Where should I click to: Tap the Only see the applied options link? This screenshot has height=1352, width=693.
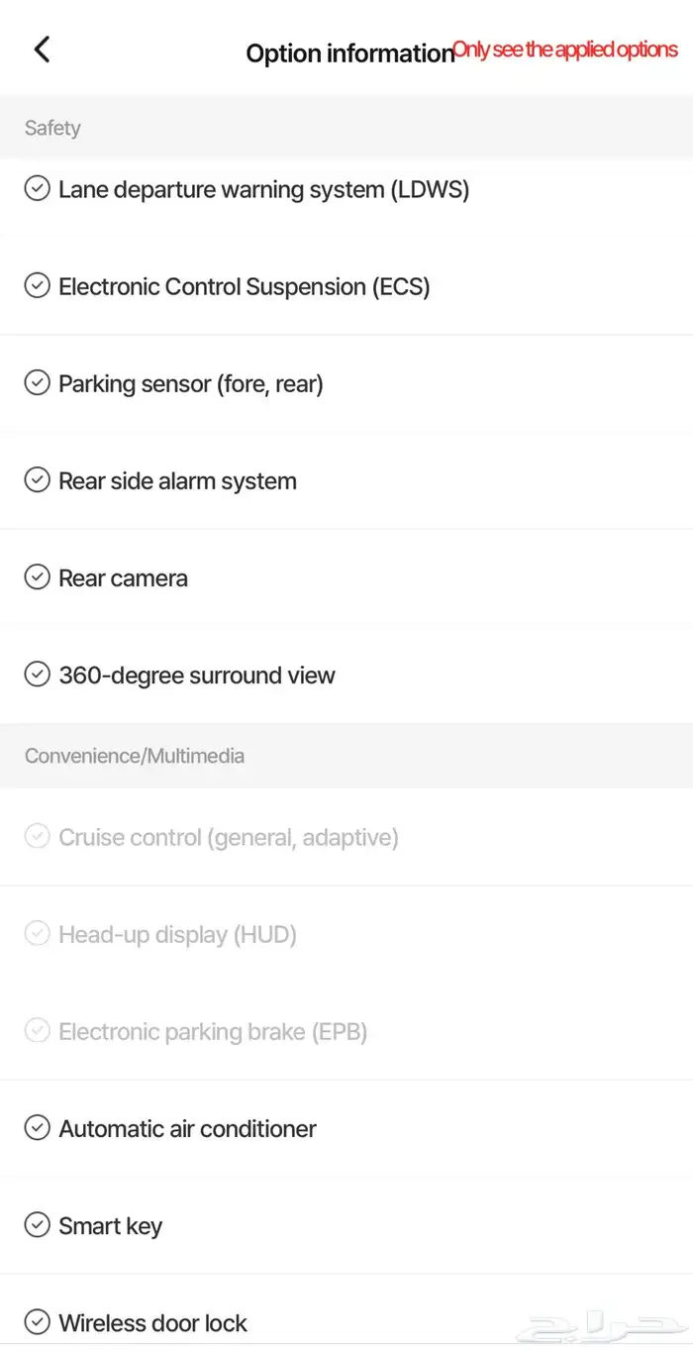pos(565,50)
